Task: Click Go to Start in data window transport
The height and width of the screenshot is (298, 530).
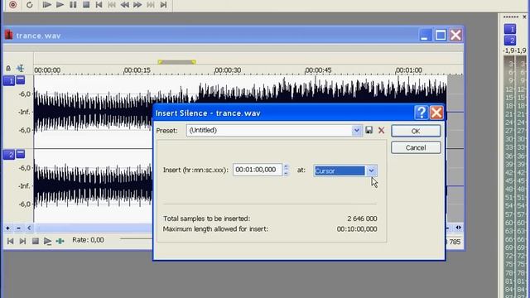Action: tap(11, 241)
